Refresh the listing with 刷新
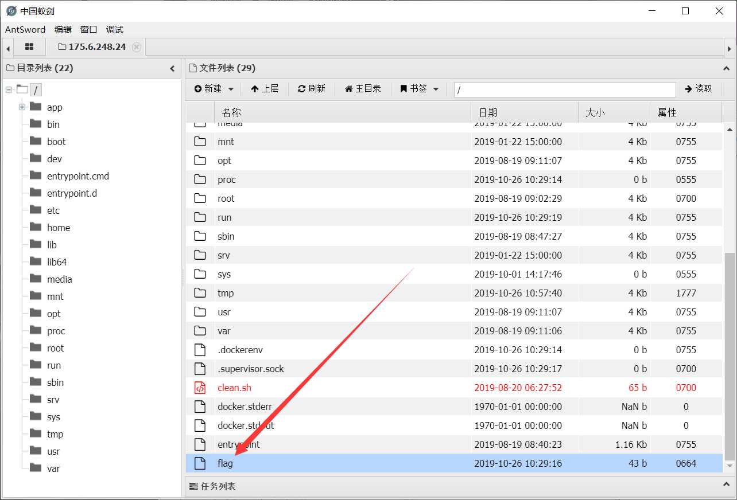The image size is (737, 500). tap(312, 89)
